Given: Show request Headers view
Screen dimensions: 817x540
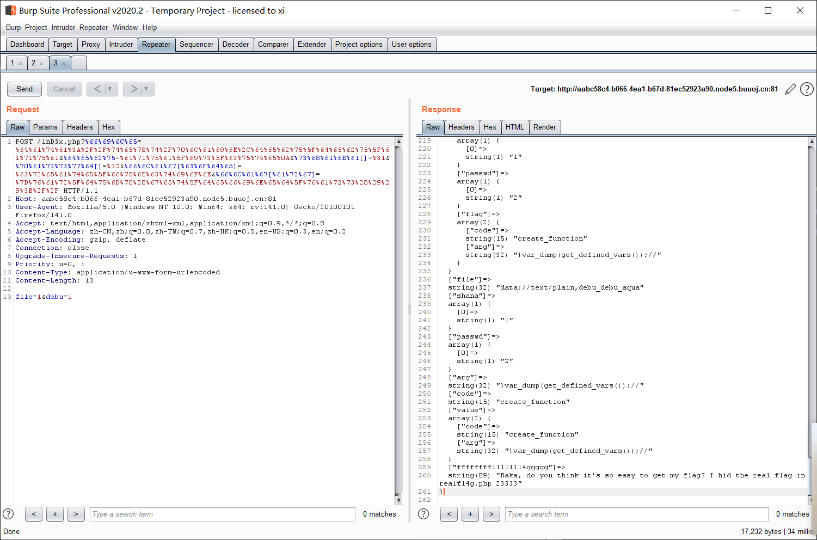Looking at the screenshot, I should pyautogui.click(x=79, y=127).
